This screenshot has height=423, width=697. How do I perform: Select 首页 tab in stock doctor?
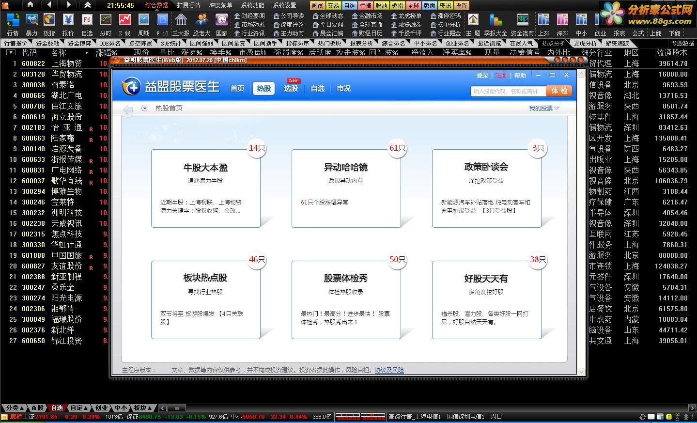click(237, 88)
